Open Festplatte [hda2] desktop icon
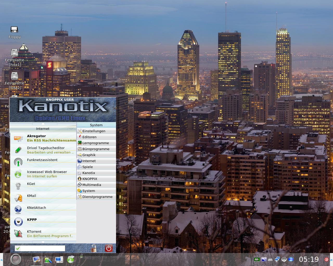Screen dimensions: 333x266 click(x=15, y=81)
